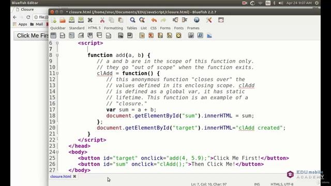Open Bluefish preferences tools icon

pos(209,20)
